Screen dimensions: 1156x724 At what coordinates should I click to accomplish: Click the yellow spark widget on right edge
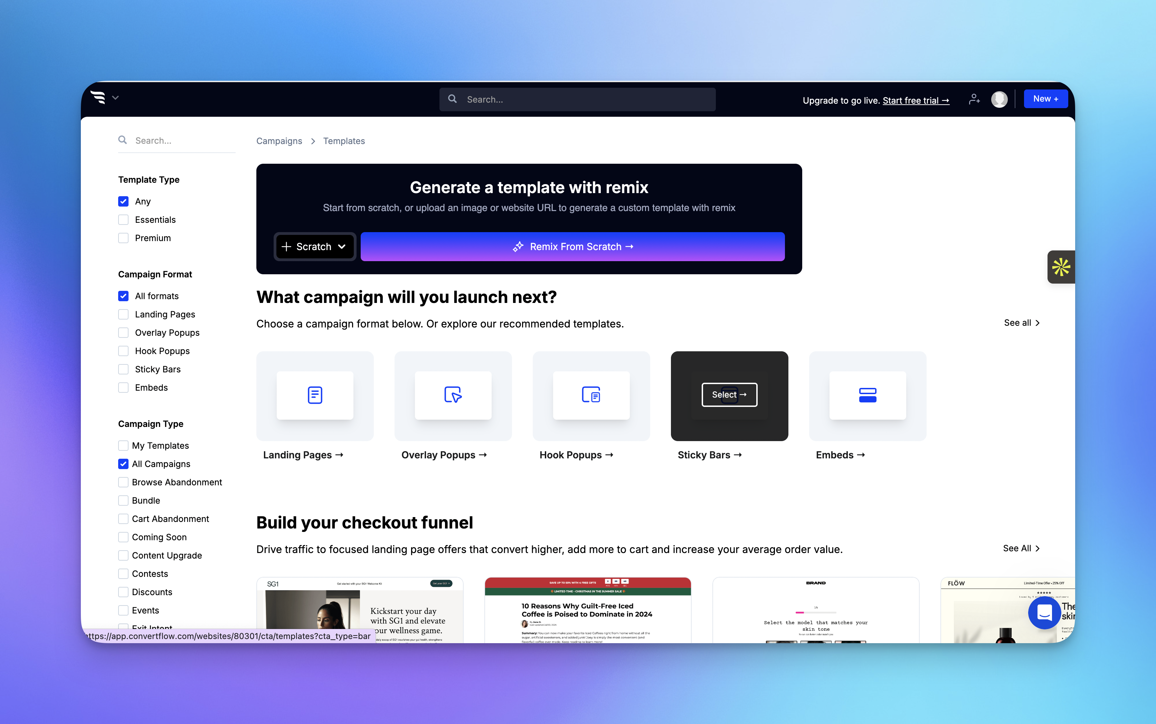[1062, 267]
